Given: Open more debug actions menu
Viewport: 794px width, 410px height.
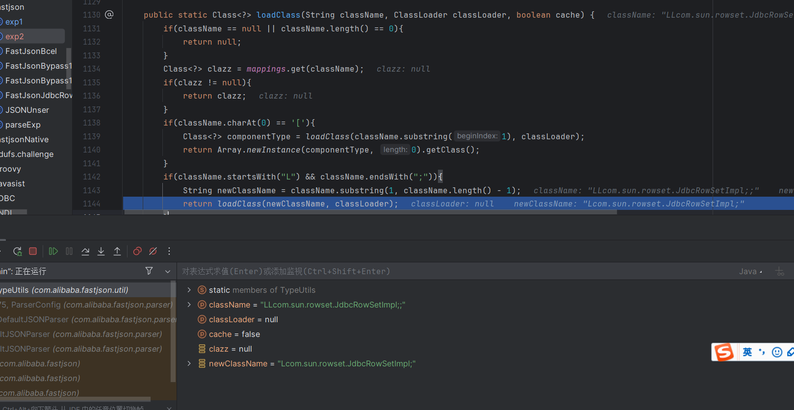Looking at the screenshot, I should pyautogui.click(x=169, y=251).
